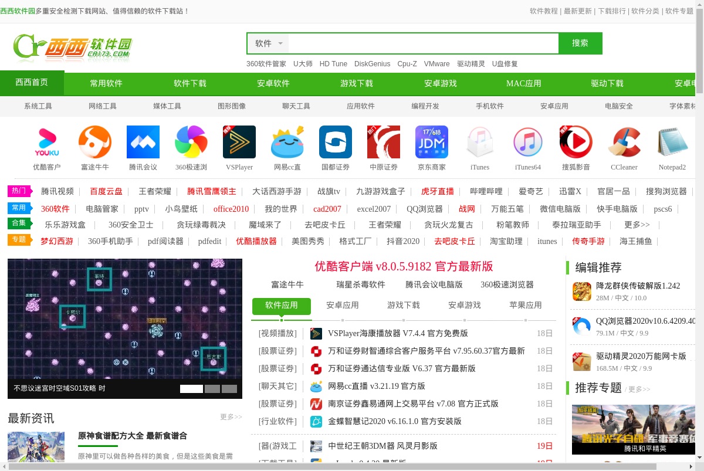Open the 中原证券 app icon
The height and width of the screenshot is (471, 704).
coord(384,142)
